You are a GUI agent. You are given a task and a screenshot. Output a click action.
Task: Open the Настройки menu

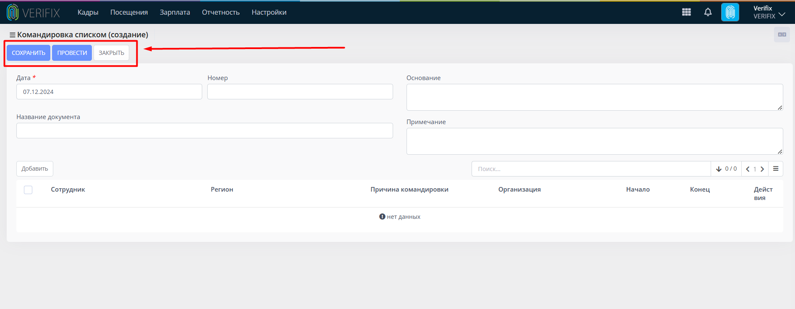(x=269, y=12)
